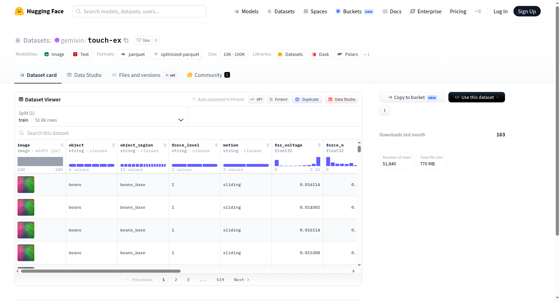
Task: Switch to the Data Studio tab
Action: [x=84, y=75]
